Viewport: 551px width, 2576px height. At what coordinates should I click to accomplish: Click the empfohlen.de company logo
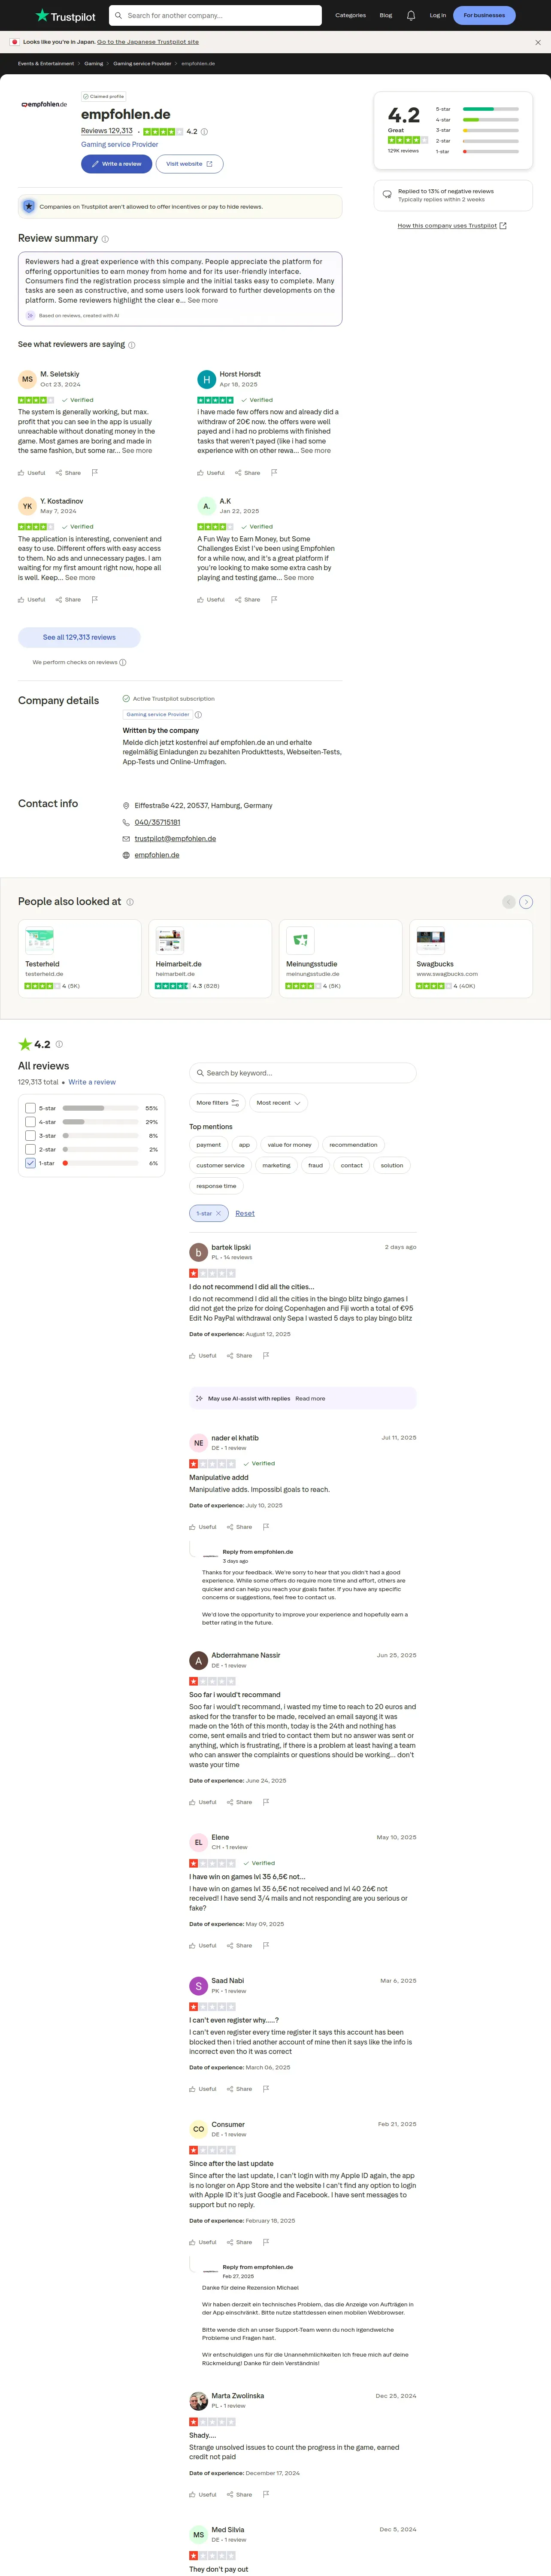44,104
